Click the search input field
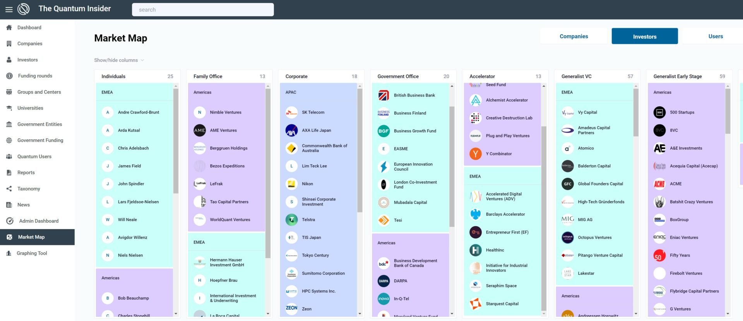Screen dimensions: 743x321 (x=203, y=10)
